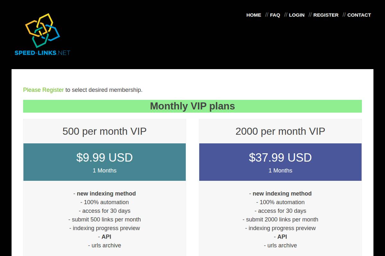Follow the green "Please Register" link

coord(43,90)
